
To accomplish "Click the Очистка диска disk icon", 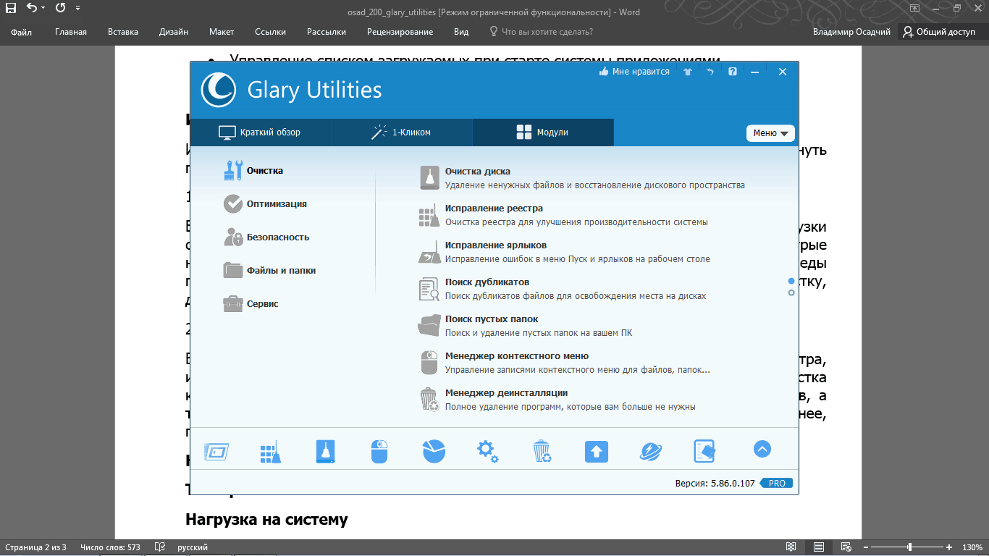I will pyautogui.click(x=429, y=178).
